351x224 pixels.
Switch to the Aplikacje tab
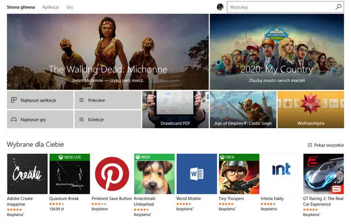51,7
